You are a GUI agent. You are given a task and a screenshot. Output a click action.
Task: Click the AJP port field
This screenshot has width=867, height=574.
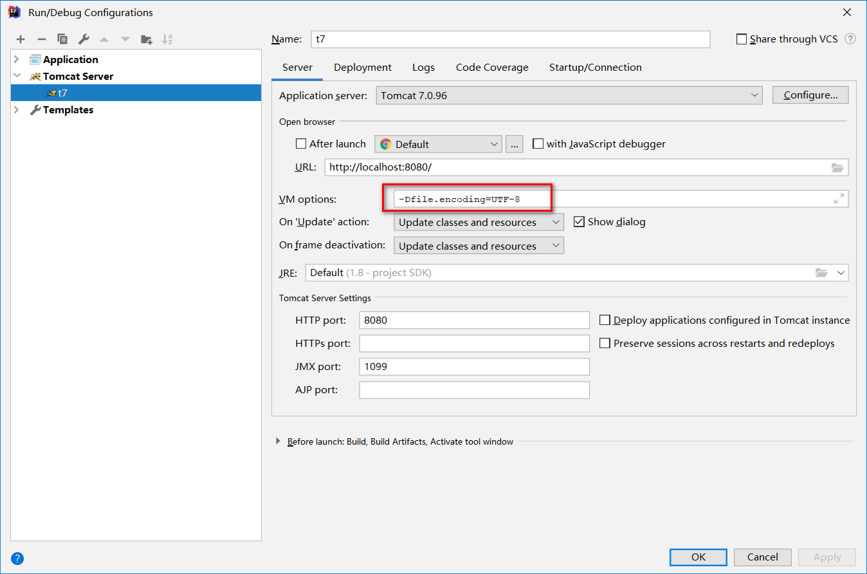[x=475, y=390]
